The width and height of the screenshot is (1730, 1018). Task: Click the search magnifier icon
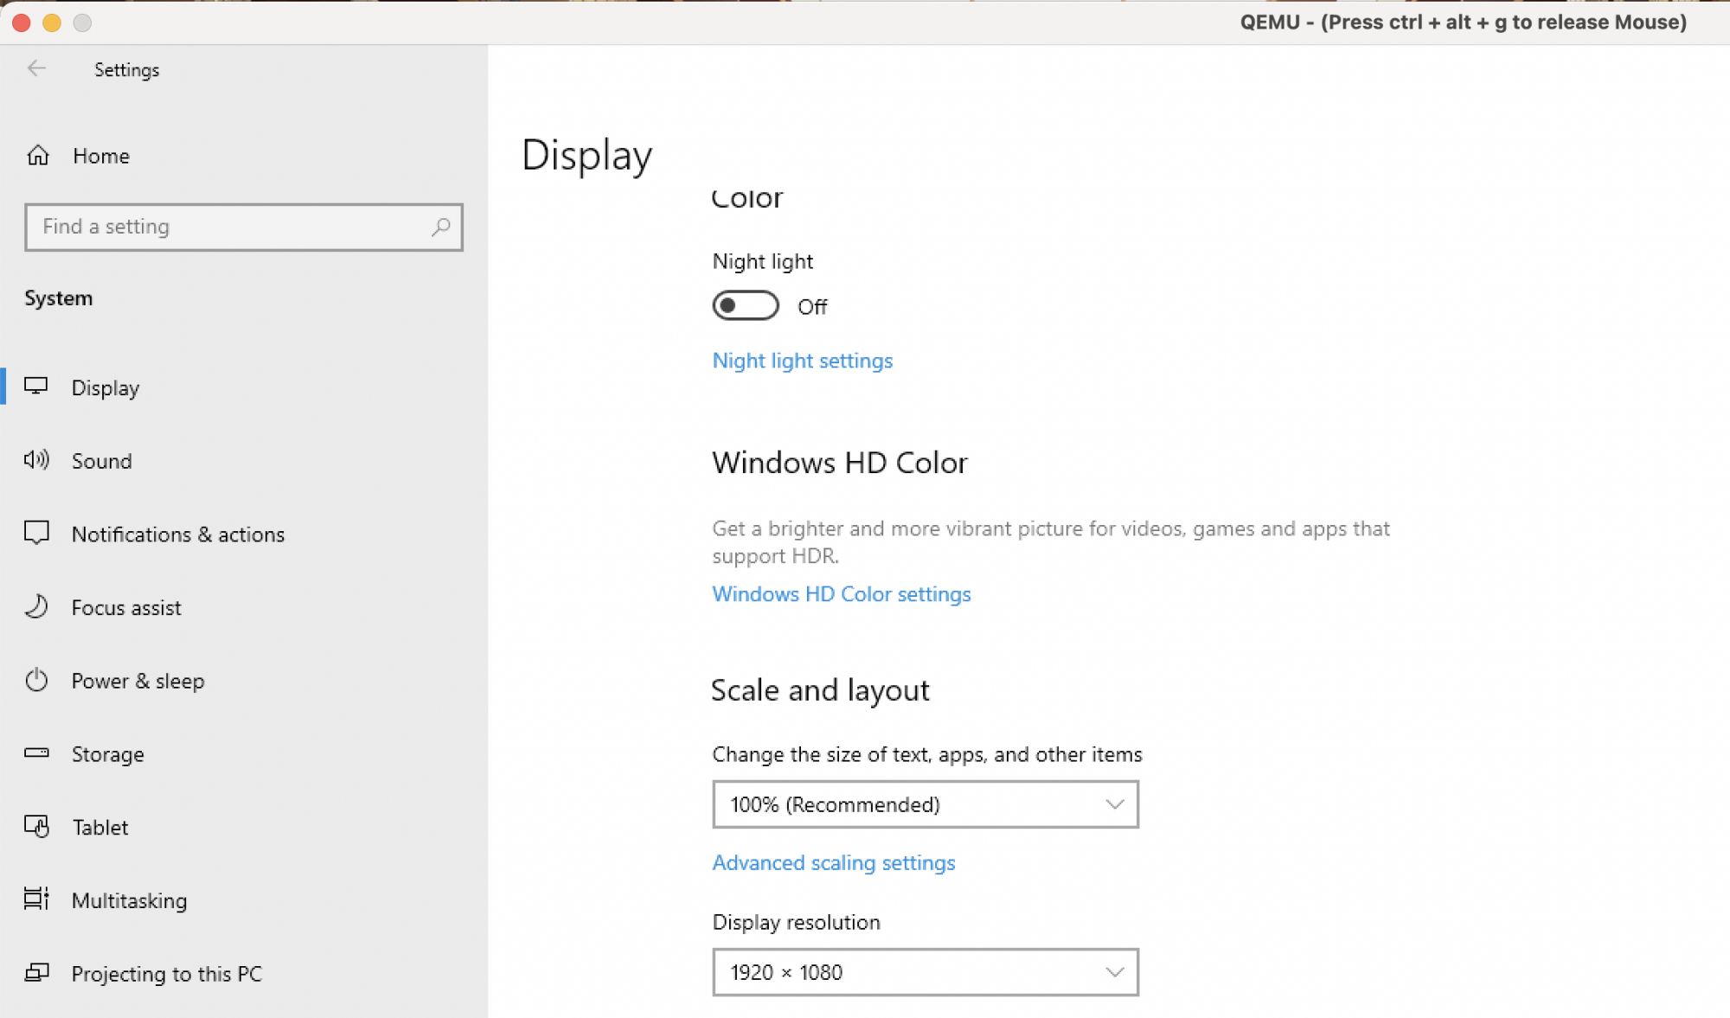tap(440, 227)
